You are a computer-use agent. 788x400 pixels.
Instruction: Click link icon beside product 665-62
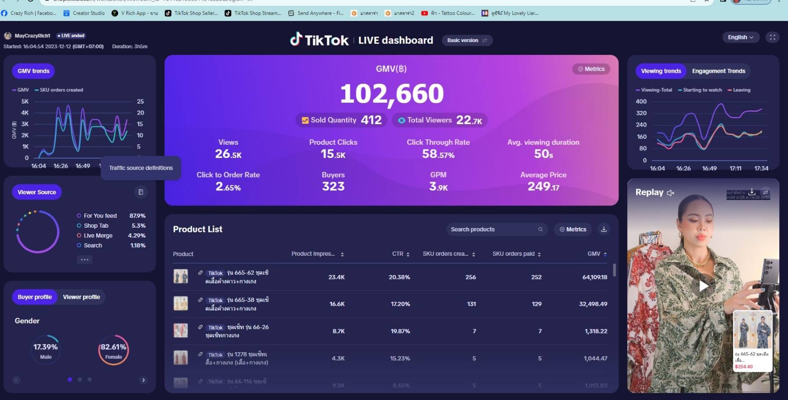point(200,273)
